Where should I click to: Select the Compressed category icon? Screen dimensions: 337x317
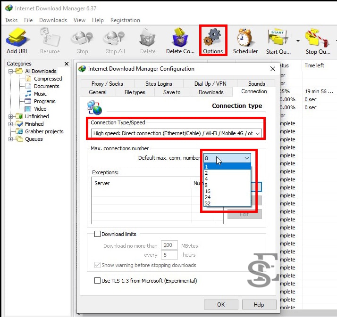pyautogui.click(x=28, y=79)
